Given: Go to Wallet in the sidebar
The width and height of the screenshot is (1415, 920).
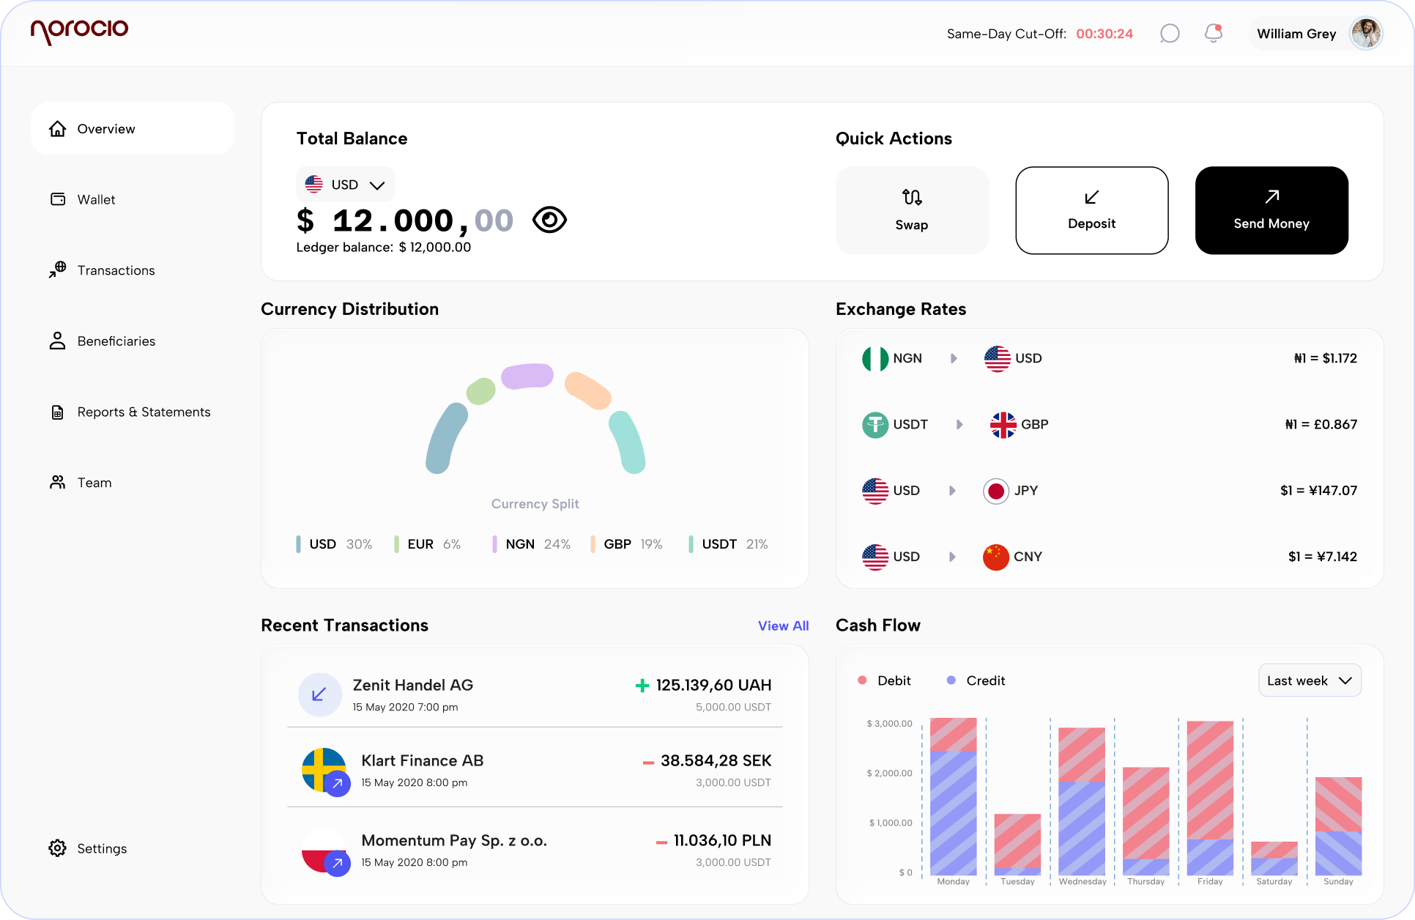Looking at the screenshot, I should 96,199.
